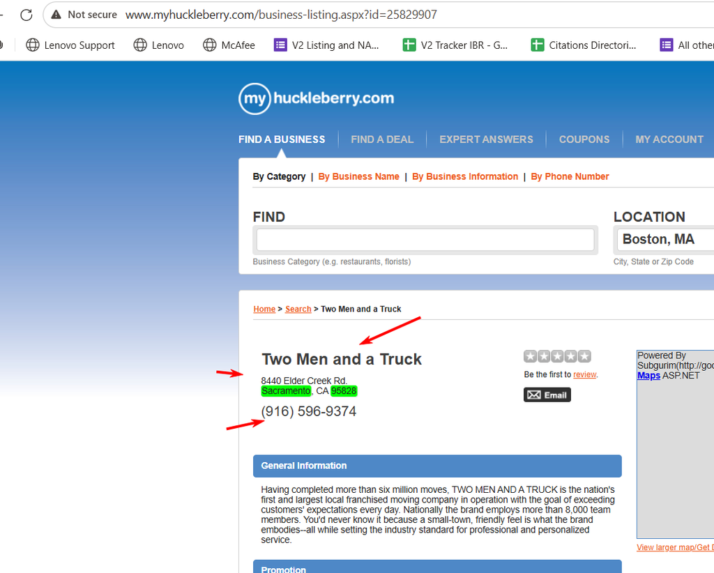Screen dimensions: 714x573
Task: Search By Business Name
Action: coord(359,176)
